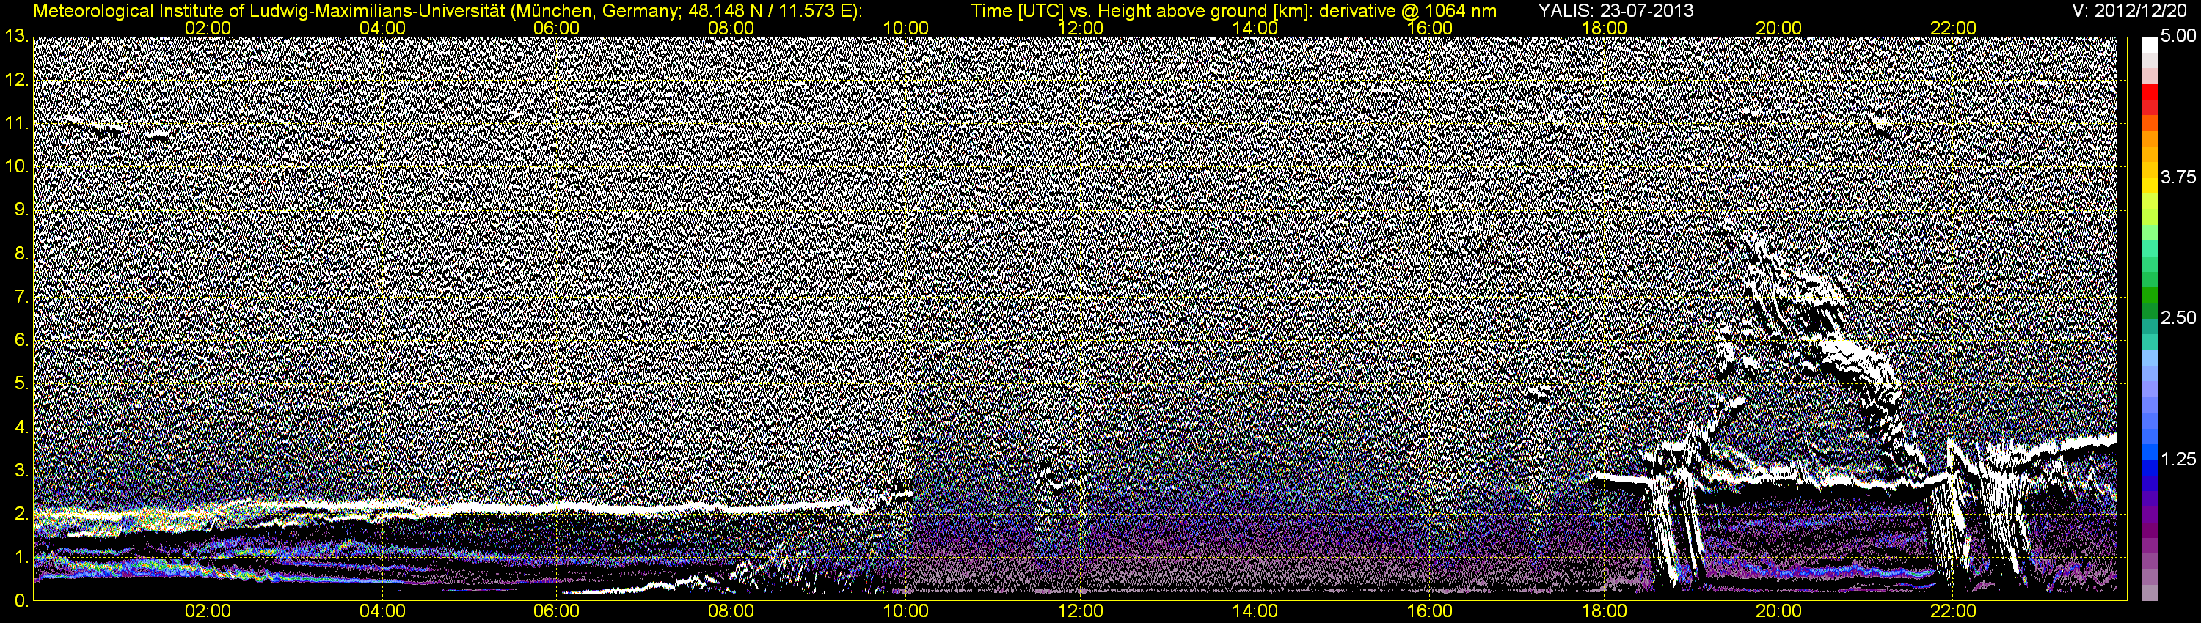The image size is (2201, 623).
Task: Click the 5 km height axis label
Action: click(x=21, y=383)
